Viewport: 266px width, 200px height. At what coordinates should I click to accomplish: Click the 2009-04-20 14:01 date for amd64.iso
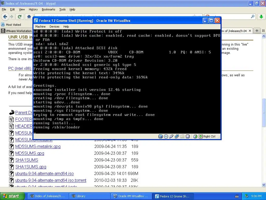click(x=110, y=173)
